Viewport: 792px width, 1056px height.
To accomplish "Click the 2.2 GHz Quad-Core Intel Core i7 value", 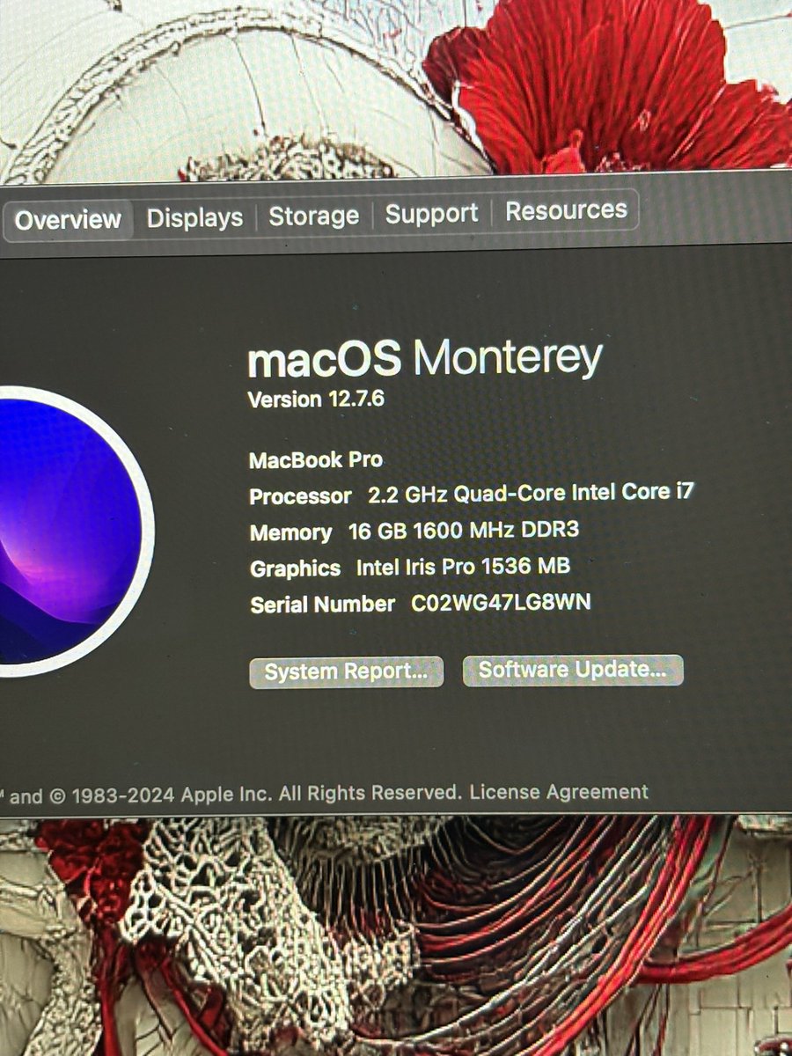I will tap(532, 493).
